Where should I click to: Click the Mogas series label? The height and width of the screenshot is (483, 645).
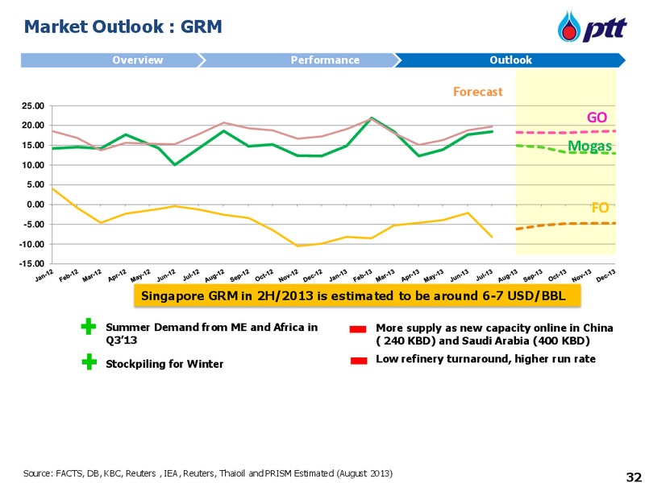pyautogui.click(x=589, y=146)
